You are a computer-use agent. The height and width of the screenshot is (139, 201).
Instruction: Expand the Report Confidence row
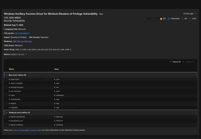point(9,125)
